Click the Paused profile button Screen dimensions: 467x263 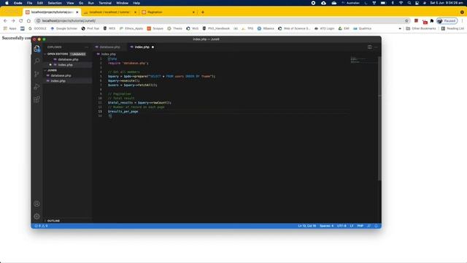[x=447, y=20]
